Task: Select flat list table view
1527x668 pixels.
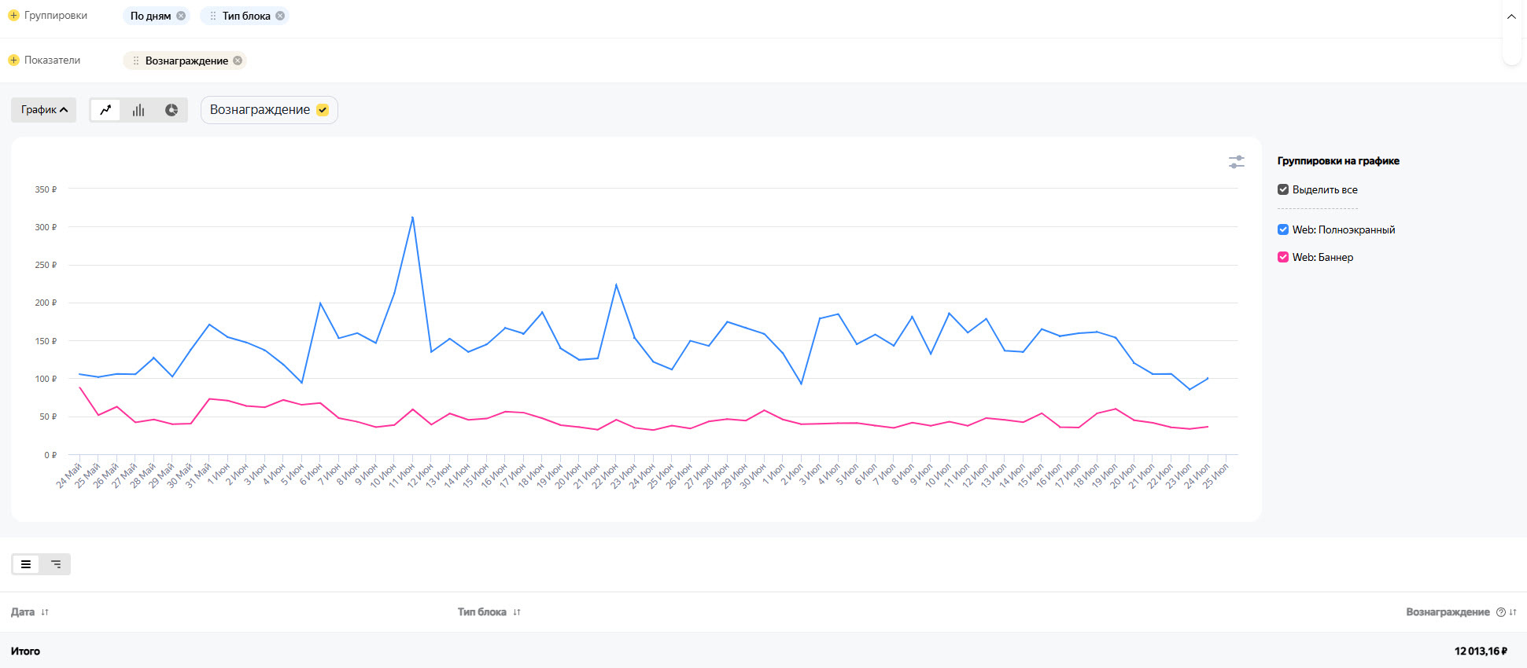Action: [26, 564]
